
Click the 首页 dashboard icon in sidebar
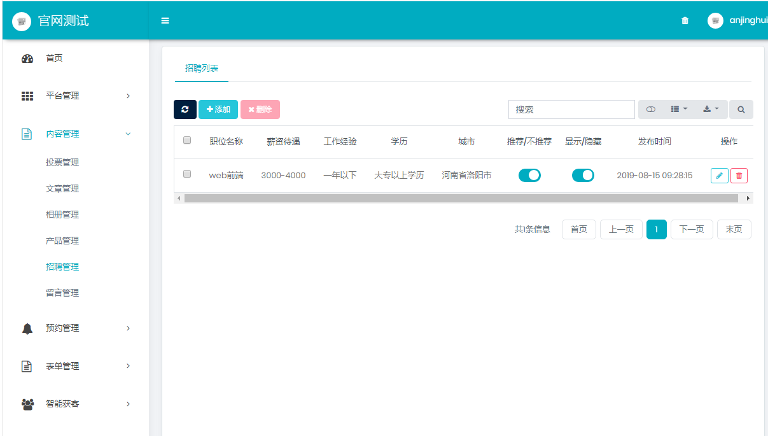27,59
